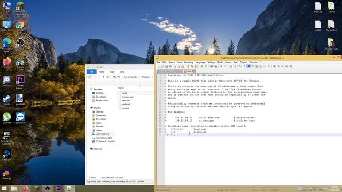Select the protocol file in Explorer

126,105
